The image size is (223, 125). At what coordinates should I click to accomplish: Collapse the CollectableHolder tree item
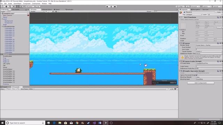tap(2, 26)
